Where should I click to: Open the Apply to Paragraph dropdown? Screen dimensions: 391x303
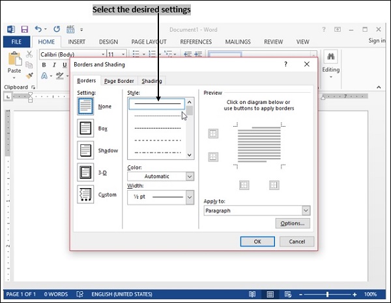[257, 211]
